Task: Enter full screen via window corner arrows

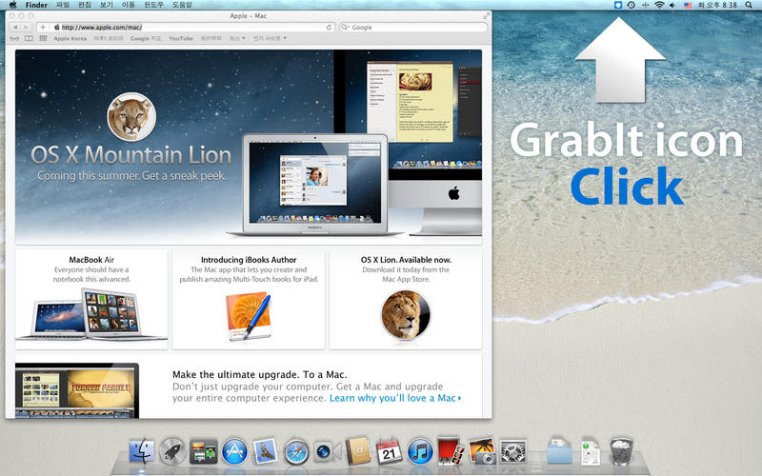Action: 486,16
